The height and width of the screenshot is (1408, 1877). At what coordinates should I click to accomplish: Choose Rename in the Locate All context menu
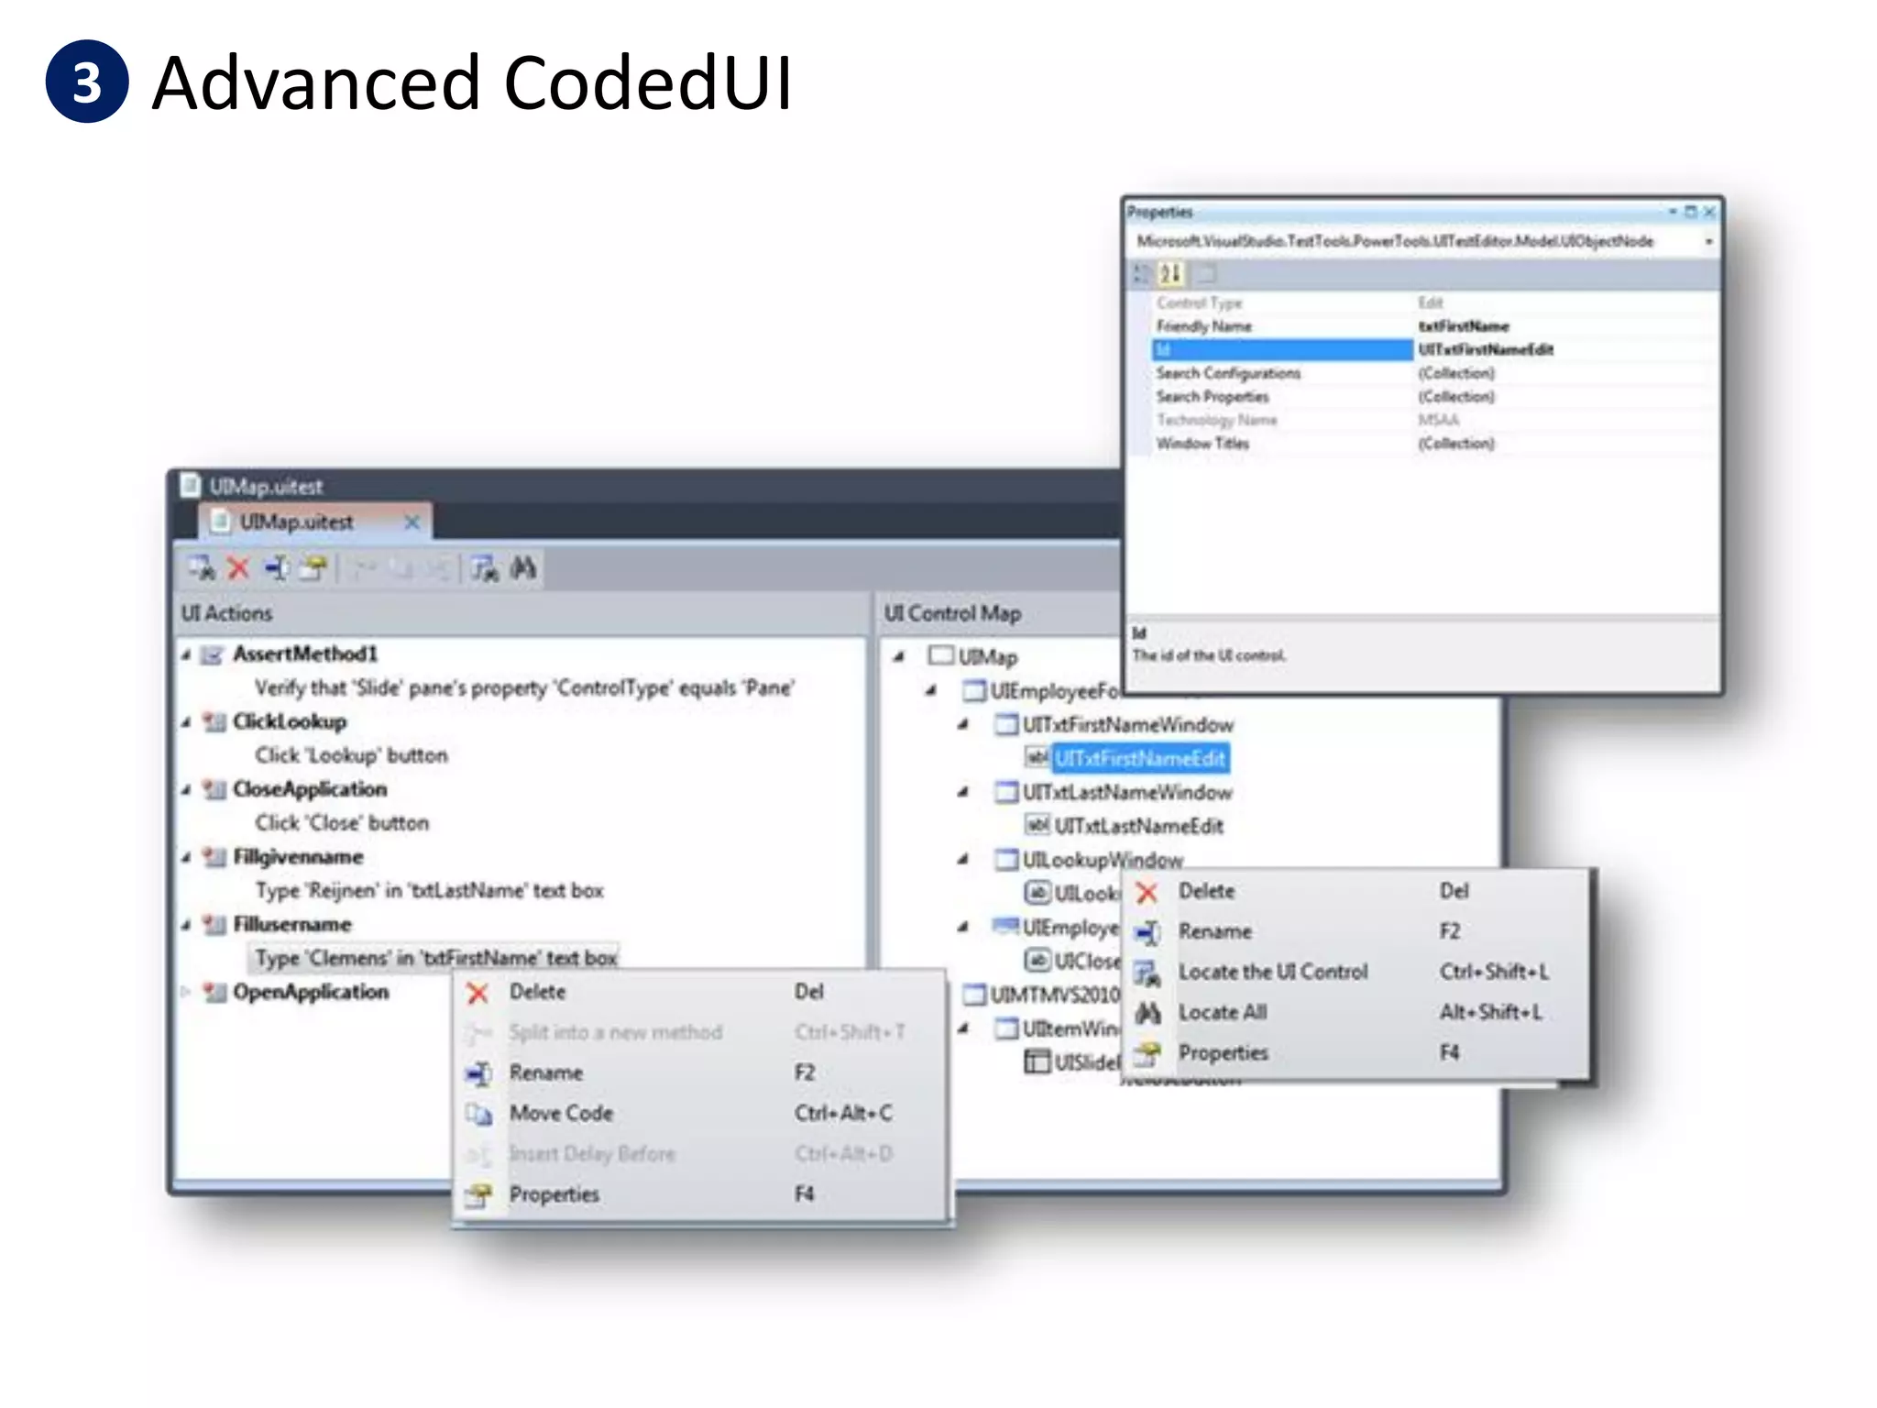coord(1356,931)
